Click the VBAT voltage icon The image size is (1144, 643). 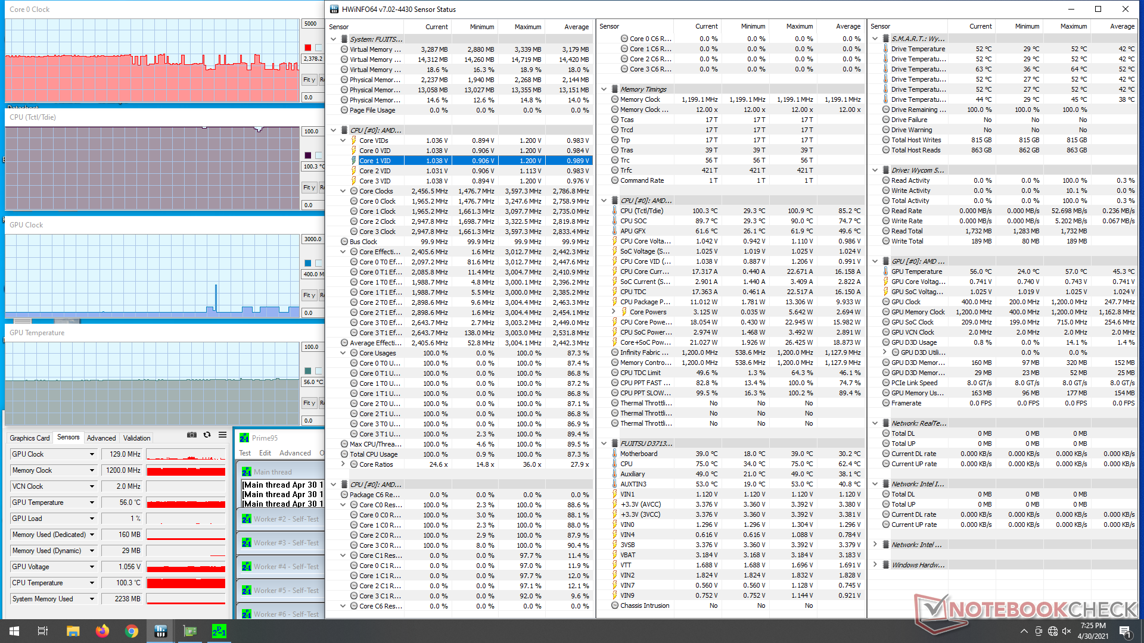(615, 555)
